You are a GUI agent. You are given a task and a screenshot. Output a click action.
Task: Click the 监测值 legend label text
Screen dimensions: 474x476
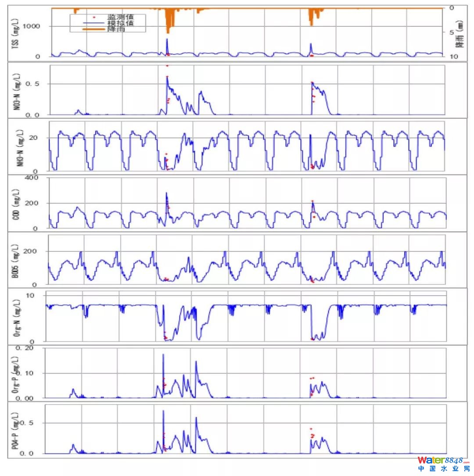click(x=120, y=17)
